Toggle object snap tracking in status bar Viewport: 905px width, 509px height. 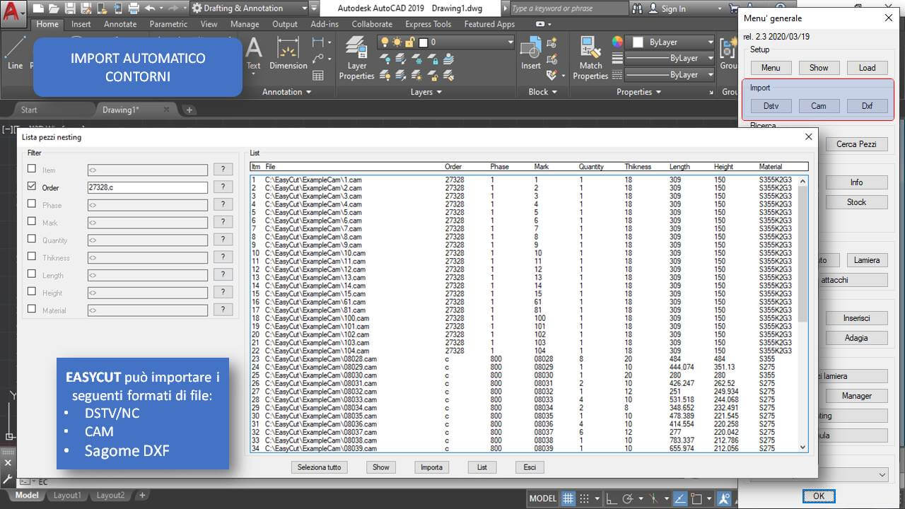click(679, 498)
